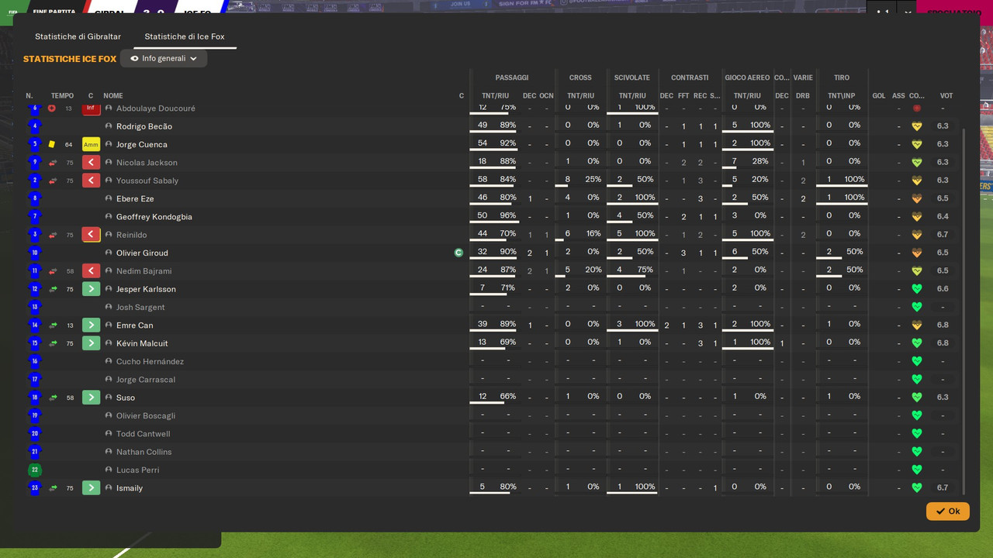Click the Todd Cantwell row name
Image resolution: width=993 pixels, height=558 pixels.
[x=144, y=434]
